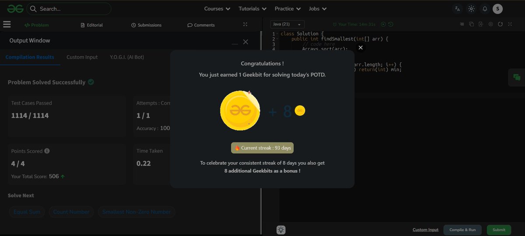Open the hamburger sidebar menu
The height and width of the screenshot is (236, 525).
click(7, 24)
